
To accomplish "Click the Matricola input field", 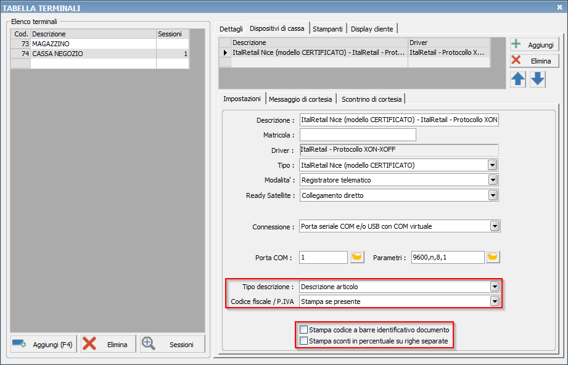I will pos(357,135).
